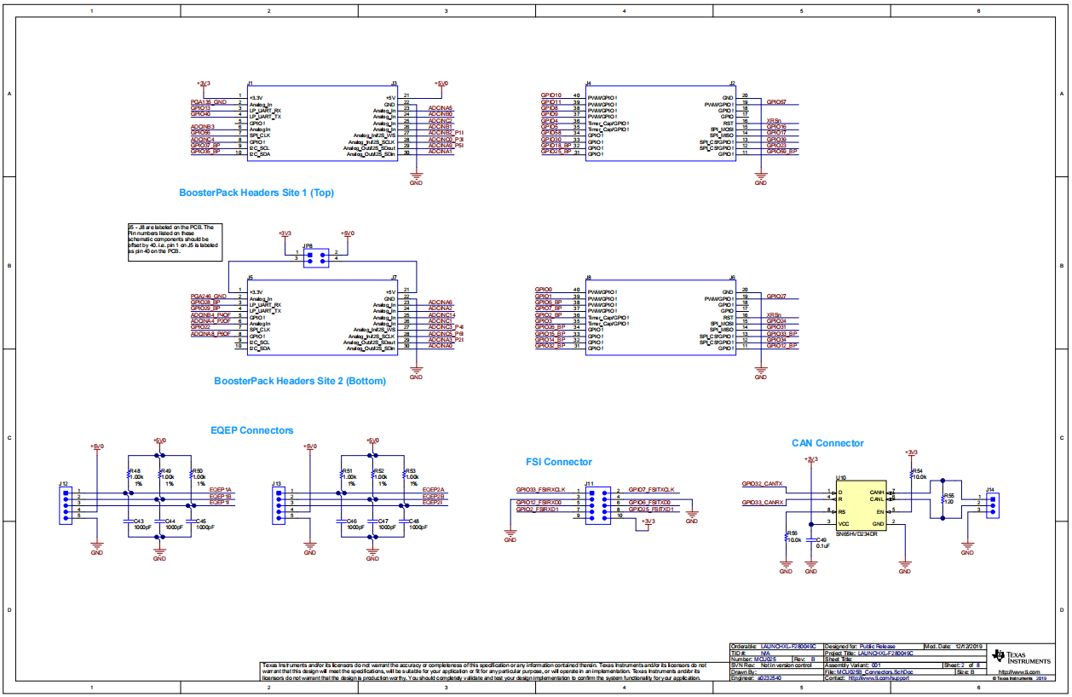
Task: Click the PGA135_GND net label
Action: coord(208,102)
